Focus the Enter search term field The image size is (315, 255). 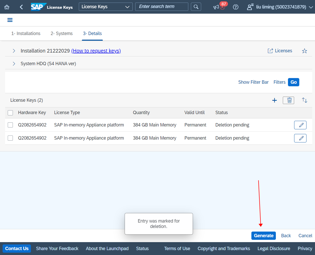coord(162,7)
